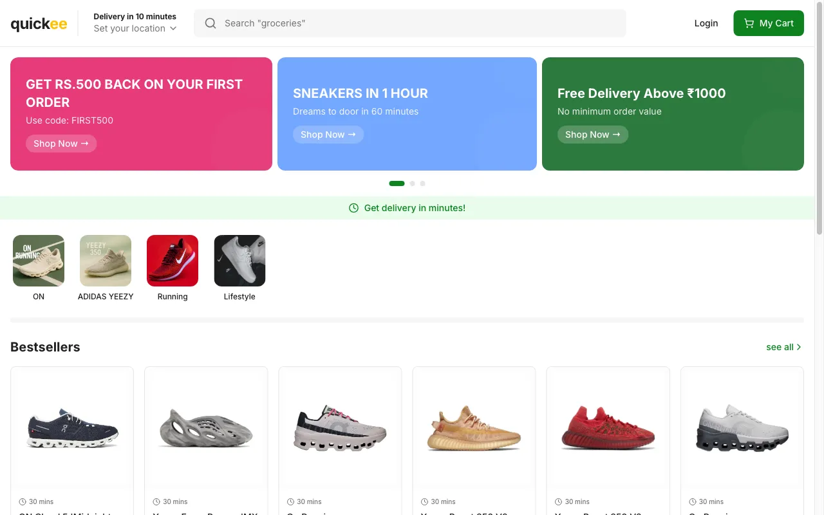Click the 'GET RS.500 BACK ON YOUR FIRST ORDER' heading
824x515 pixels.
[134, 93]
